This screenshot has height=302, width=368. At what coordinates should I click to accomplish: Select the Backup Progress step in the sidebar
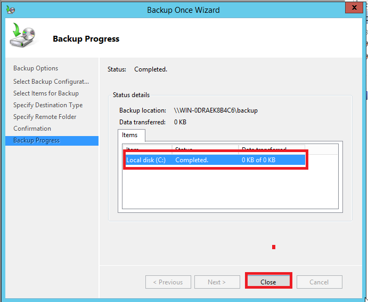point(52,140)
